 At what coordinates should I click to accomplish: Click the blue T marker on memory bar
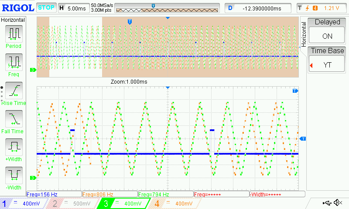153,6
